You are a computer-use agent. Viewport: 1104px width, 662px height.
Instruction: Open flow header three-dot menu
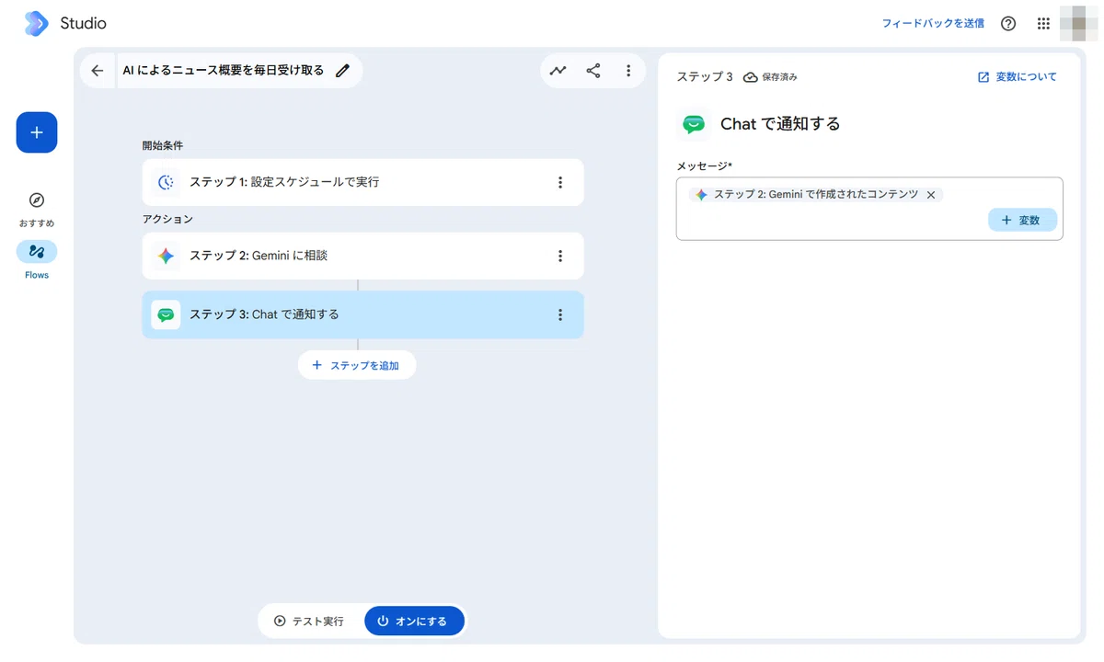628,71
